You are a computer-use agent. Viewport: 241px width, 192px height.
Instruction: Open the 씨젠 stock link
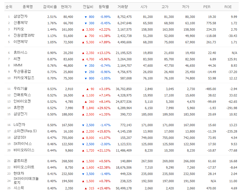[17, 59]
